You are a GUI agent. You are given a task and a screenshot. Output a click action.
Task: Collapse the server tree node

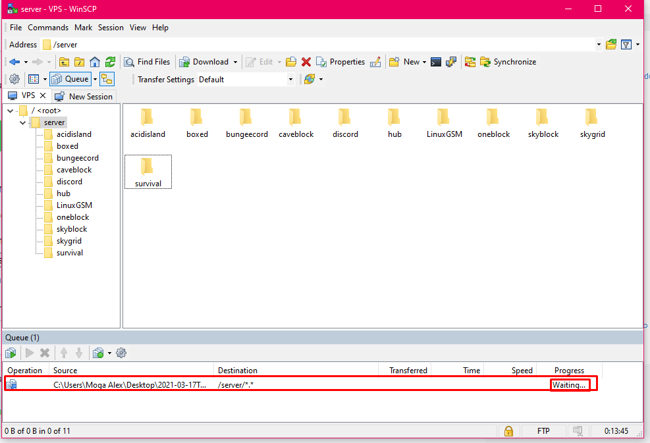pos(23,122)
